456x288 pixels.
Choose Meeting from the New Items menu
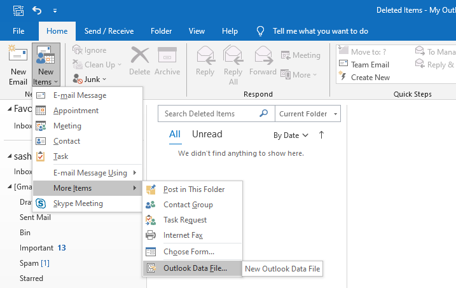pos(88,126)
